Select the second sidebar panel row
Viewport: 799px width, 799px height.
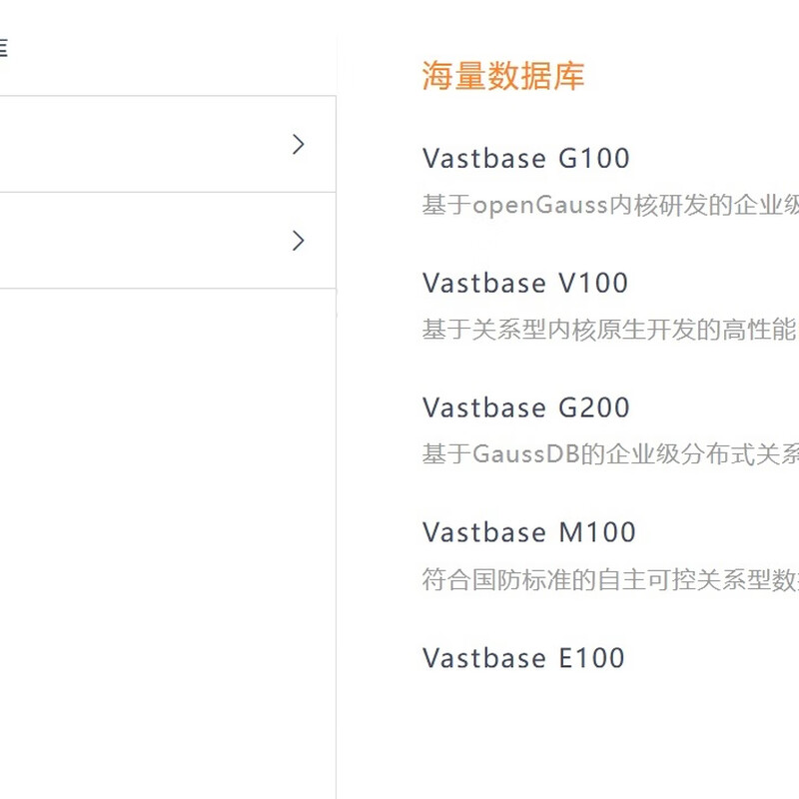(x=160, y=241)
